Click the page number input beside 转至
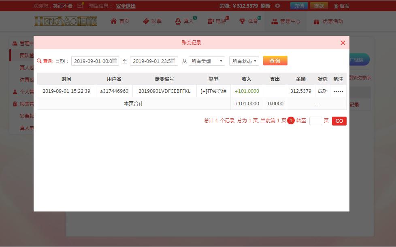The width and height of the screenshot is (396, 247). pos(315,121)
